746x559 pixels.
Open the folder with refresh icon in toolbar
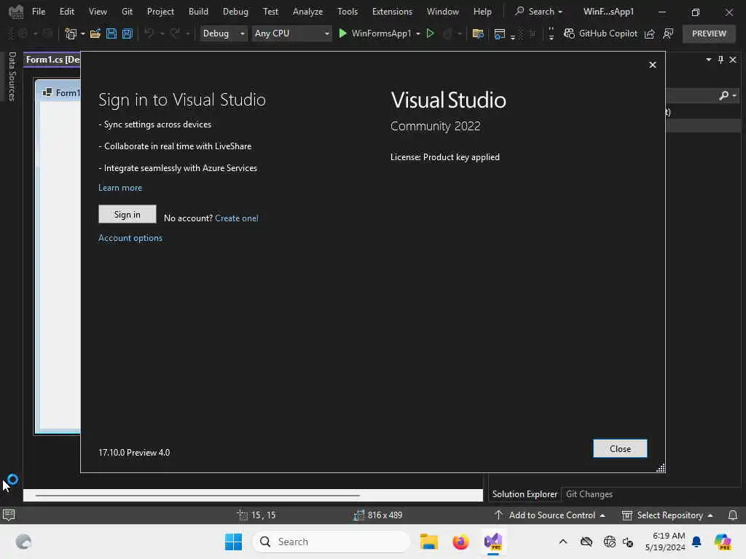tap(478, 33)
